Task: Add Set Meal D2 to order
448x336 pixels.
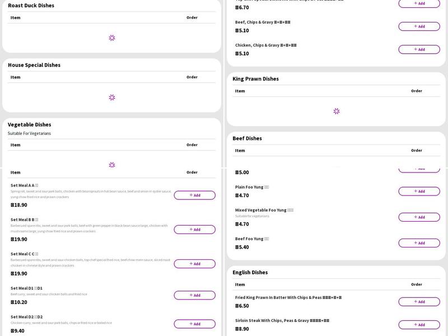Action: click(194, 324)
